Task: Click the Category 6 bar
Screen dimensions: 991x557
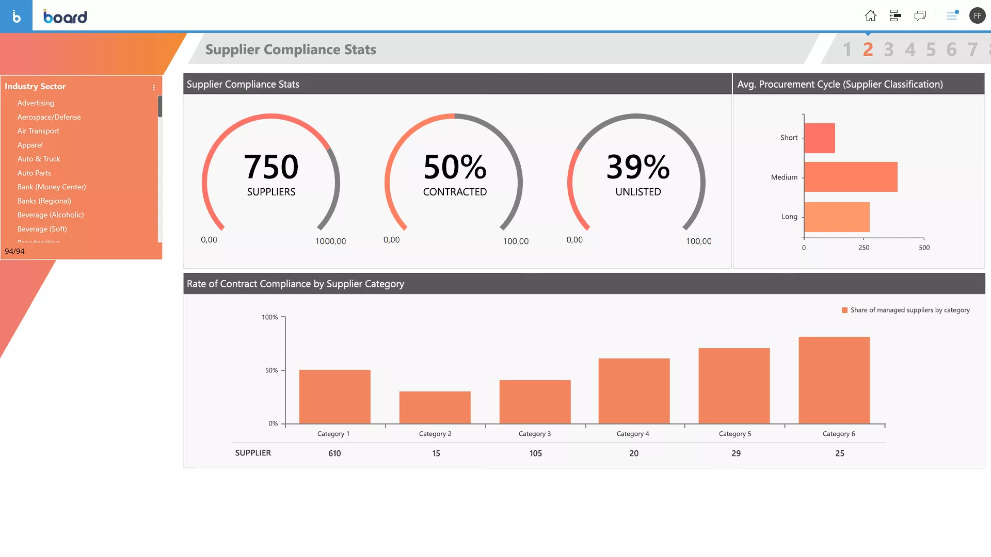Action: pyautogui.click(x=834, y=380)
